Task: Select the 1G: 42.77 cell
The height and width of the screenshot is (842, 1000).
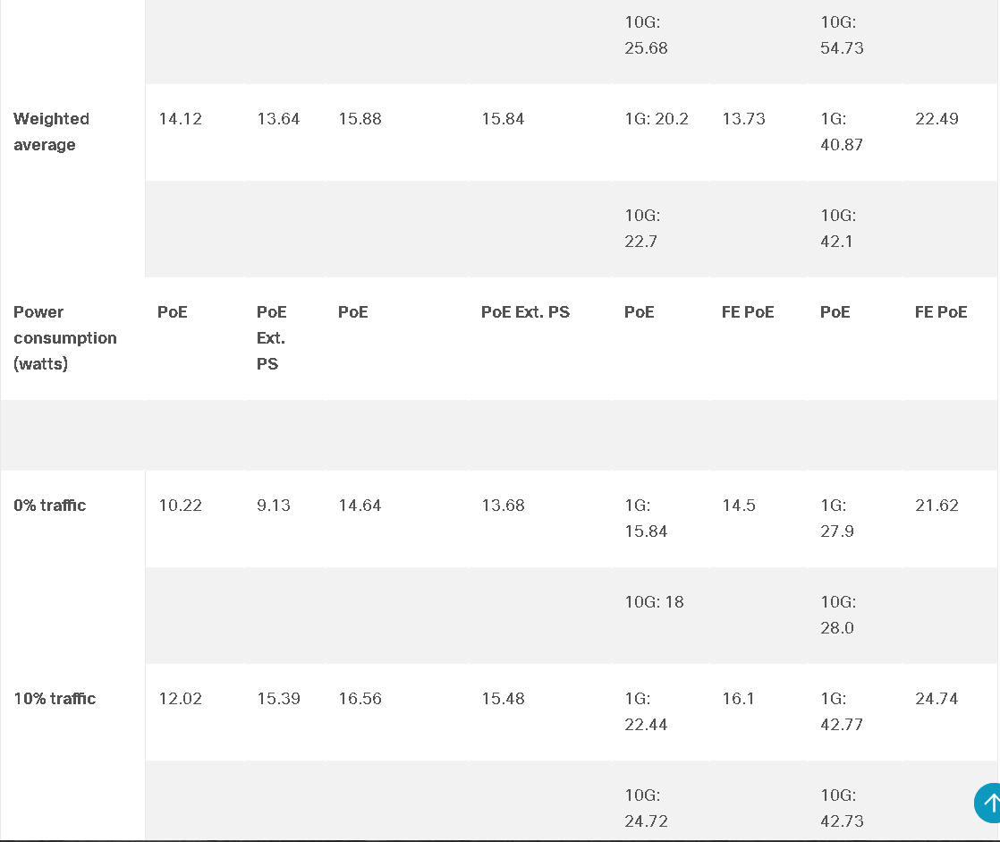Action: point(842,712)
